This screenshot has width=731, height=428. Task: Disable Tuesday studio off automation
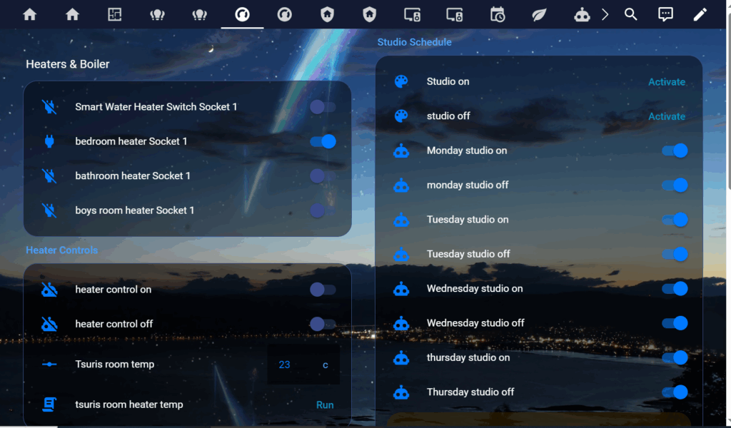pos(675,254)
